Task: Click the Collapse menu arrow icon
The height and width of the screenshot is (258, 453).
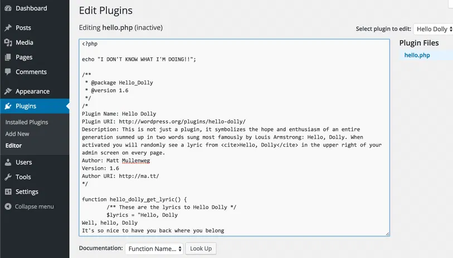Action: tap(8, 207)
